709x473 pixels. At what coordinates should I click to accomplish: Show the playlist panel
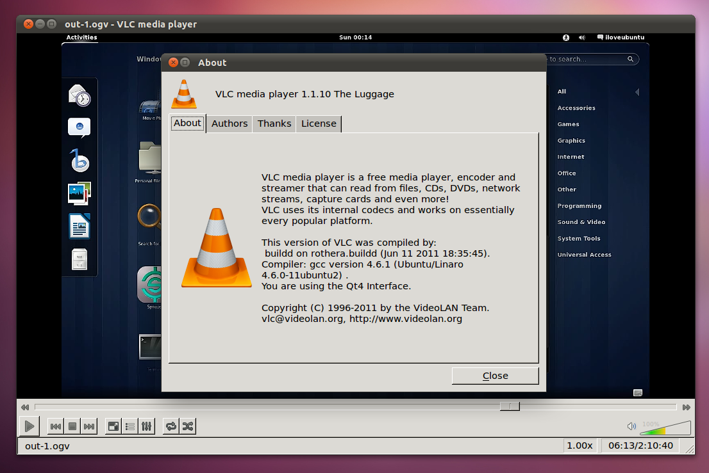[130, 426]
